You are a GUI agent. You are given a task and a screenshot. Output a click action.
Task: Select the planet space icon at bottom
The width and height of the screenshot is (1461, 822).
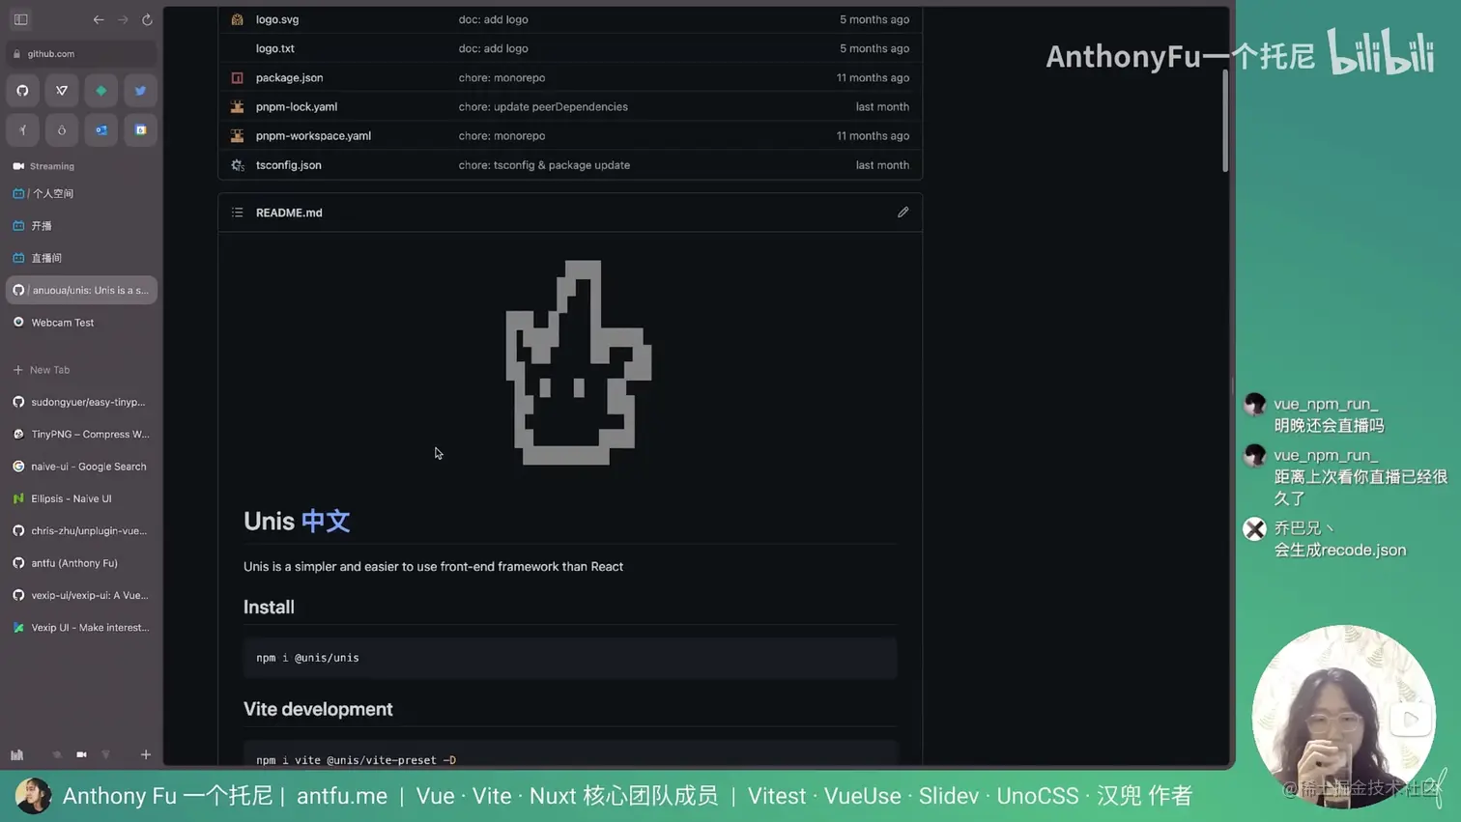click(x=57, y=754)
